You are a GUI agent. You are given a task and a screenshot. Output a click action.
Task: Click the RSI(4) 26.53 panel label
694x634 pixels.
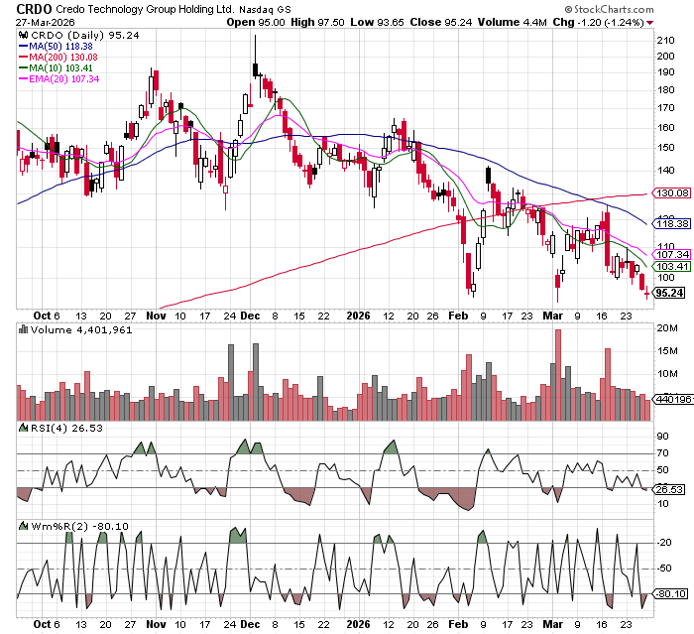[66, 428]
